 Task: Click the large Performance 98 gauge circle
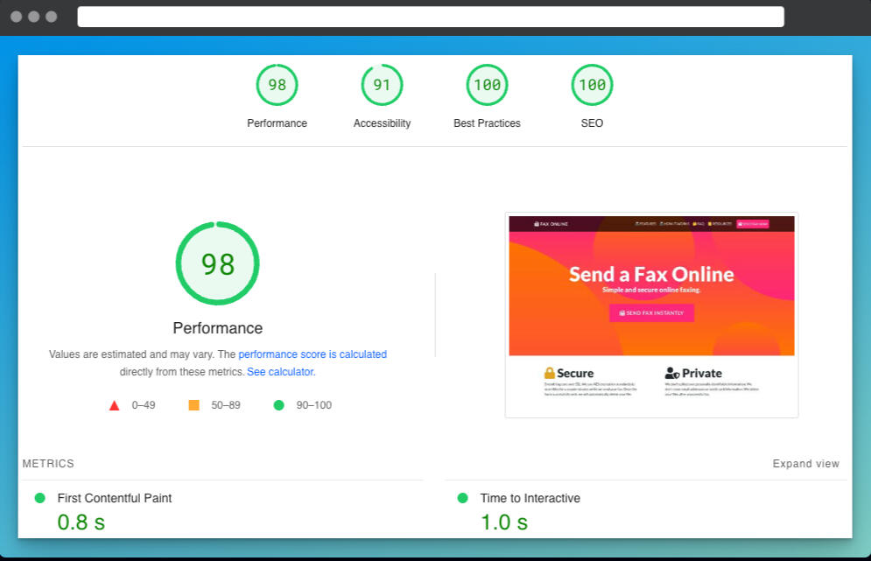click(217, 263)
